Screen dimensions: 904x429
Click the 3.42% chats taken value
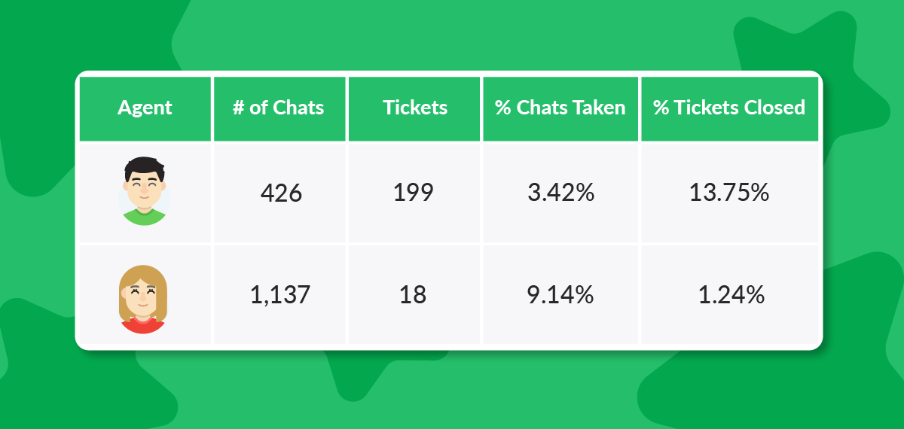[560, 193]
